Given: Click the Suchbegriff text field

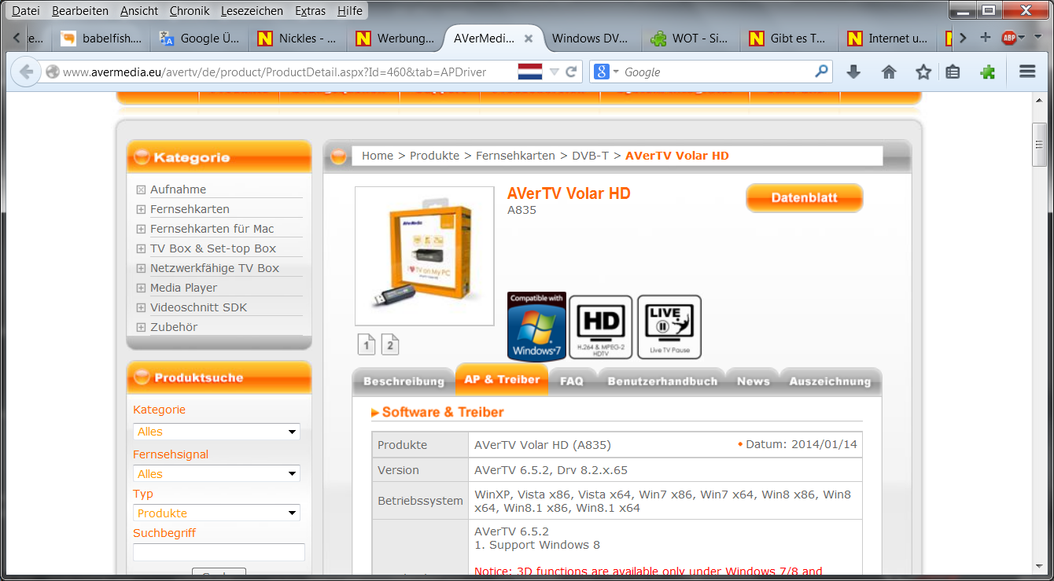Looking at the screenshot, I should pyautogui.click(x=219, y=552).
